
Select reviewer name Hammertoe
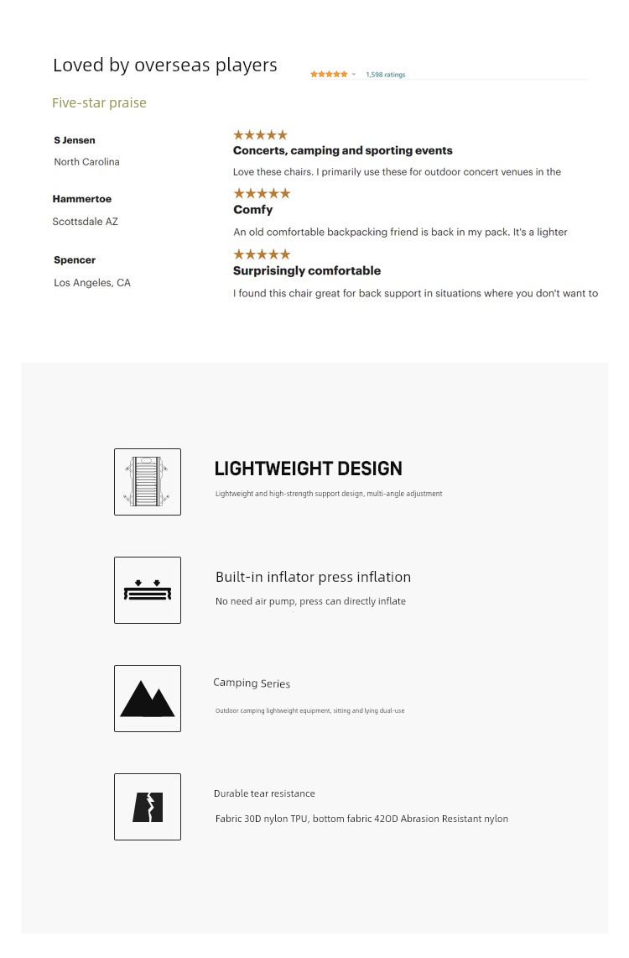pyautogui.click(x=81, y=198)
